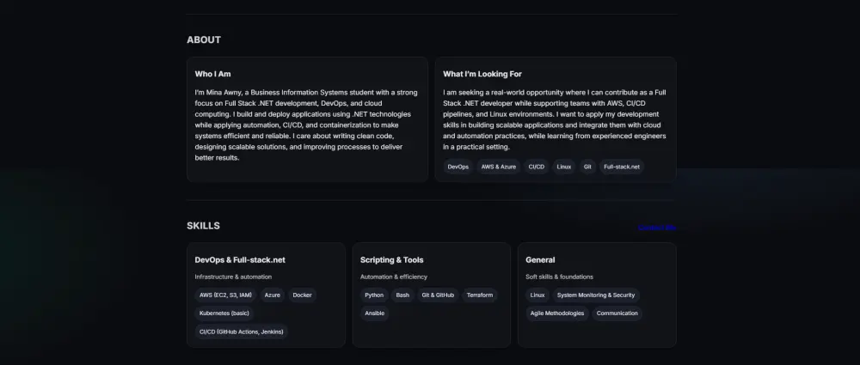860x365 pixels.
Task: Select the System Monitoring & Security tag
Action: (x=596, y=295)
